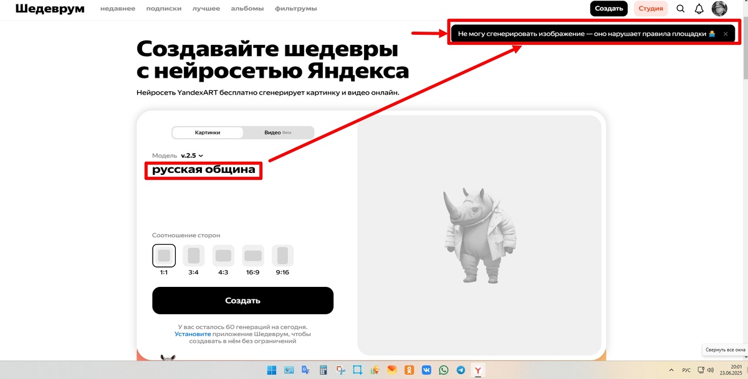Viewport: 748px width, 379px height.
Task: Click the large black Создать generate button
Action: 242,301
